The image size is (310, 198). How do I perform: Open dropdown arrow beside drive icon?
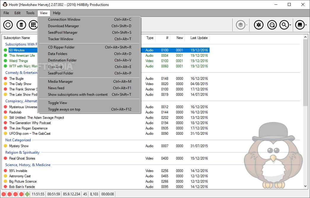tap(306, 25)
